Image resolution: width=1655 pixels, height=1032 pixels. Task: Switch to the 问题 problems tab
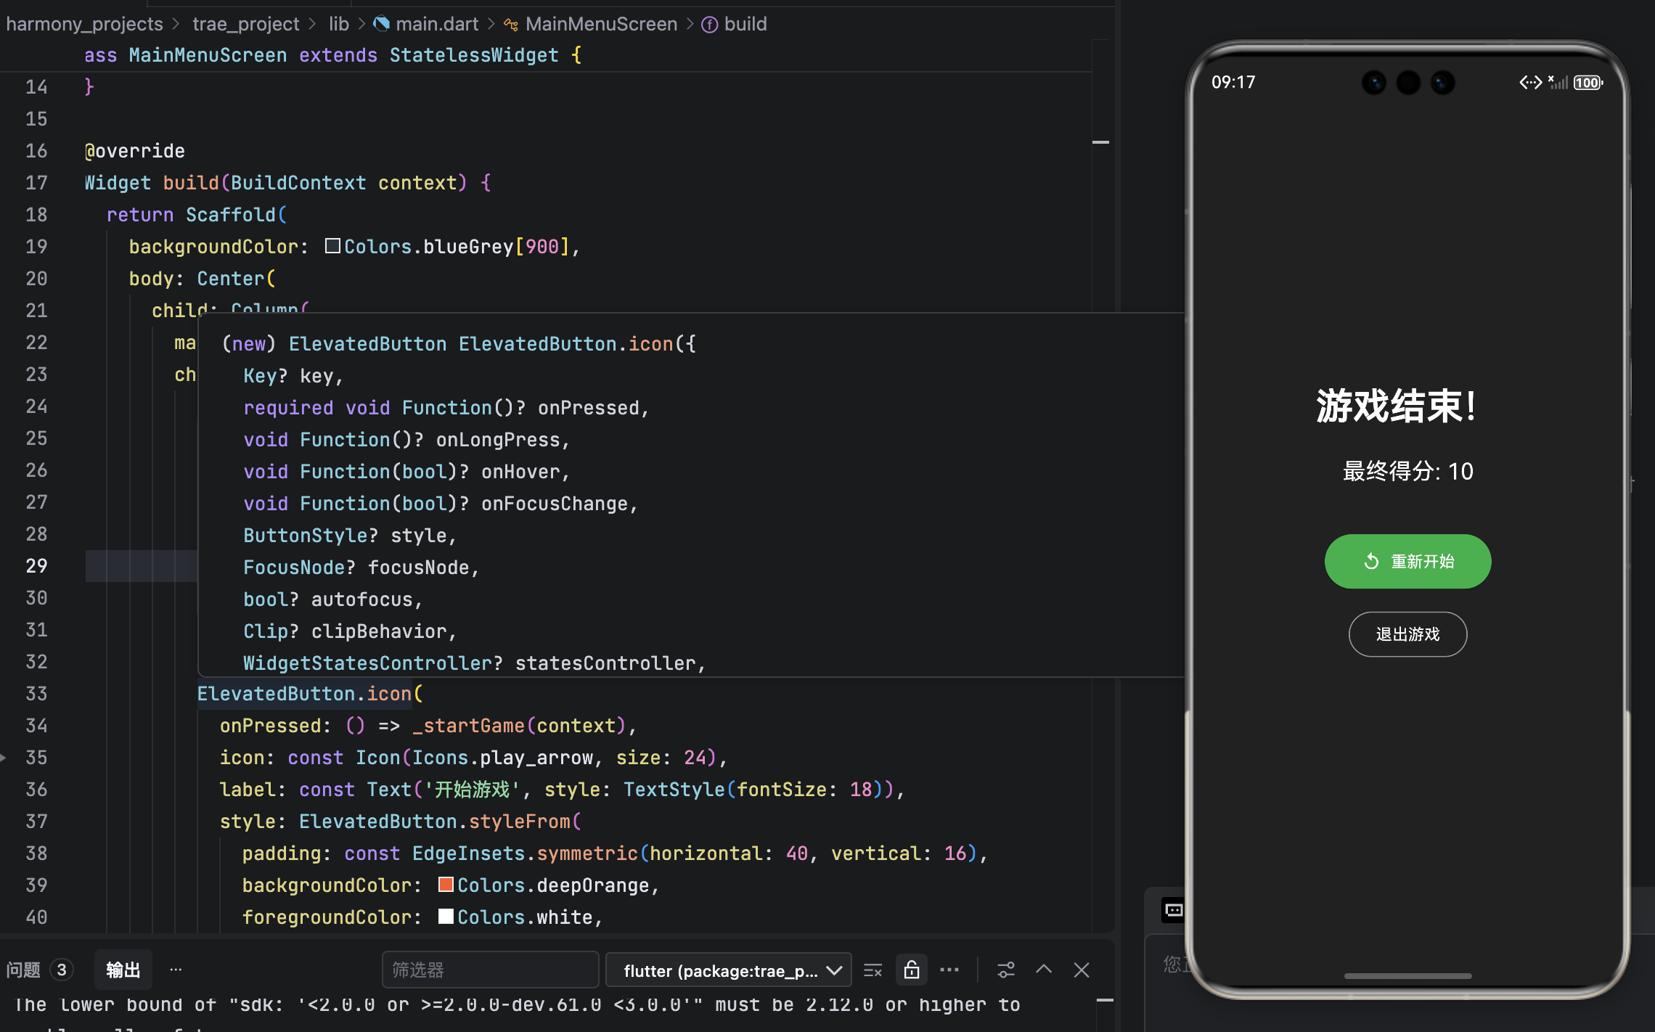(23, 970)
